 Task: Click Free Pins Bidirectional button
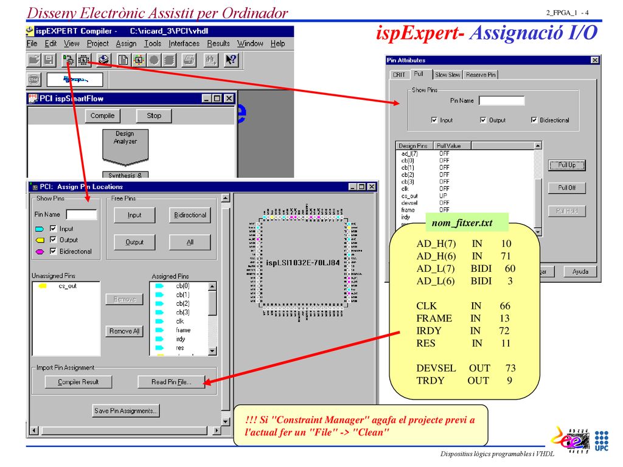[190, 215]
